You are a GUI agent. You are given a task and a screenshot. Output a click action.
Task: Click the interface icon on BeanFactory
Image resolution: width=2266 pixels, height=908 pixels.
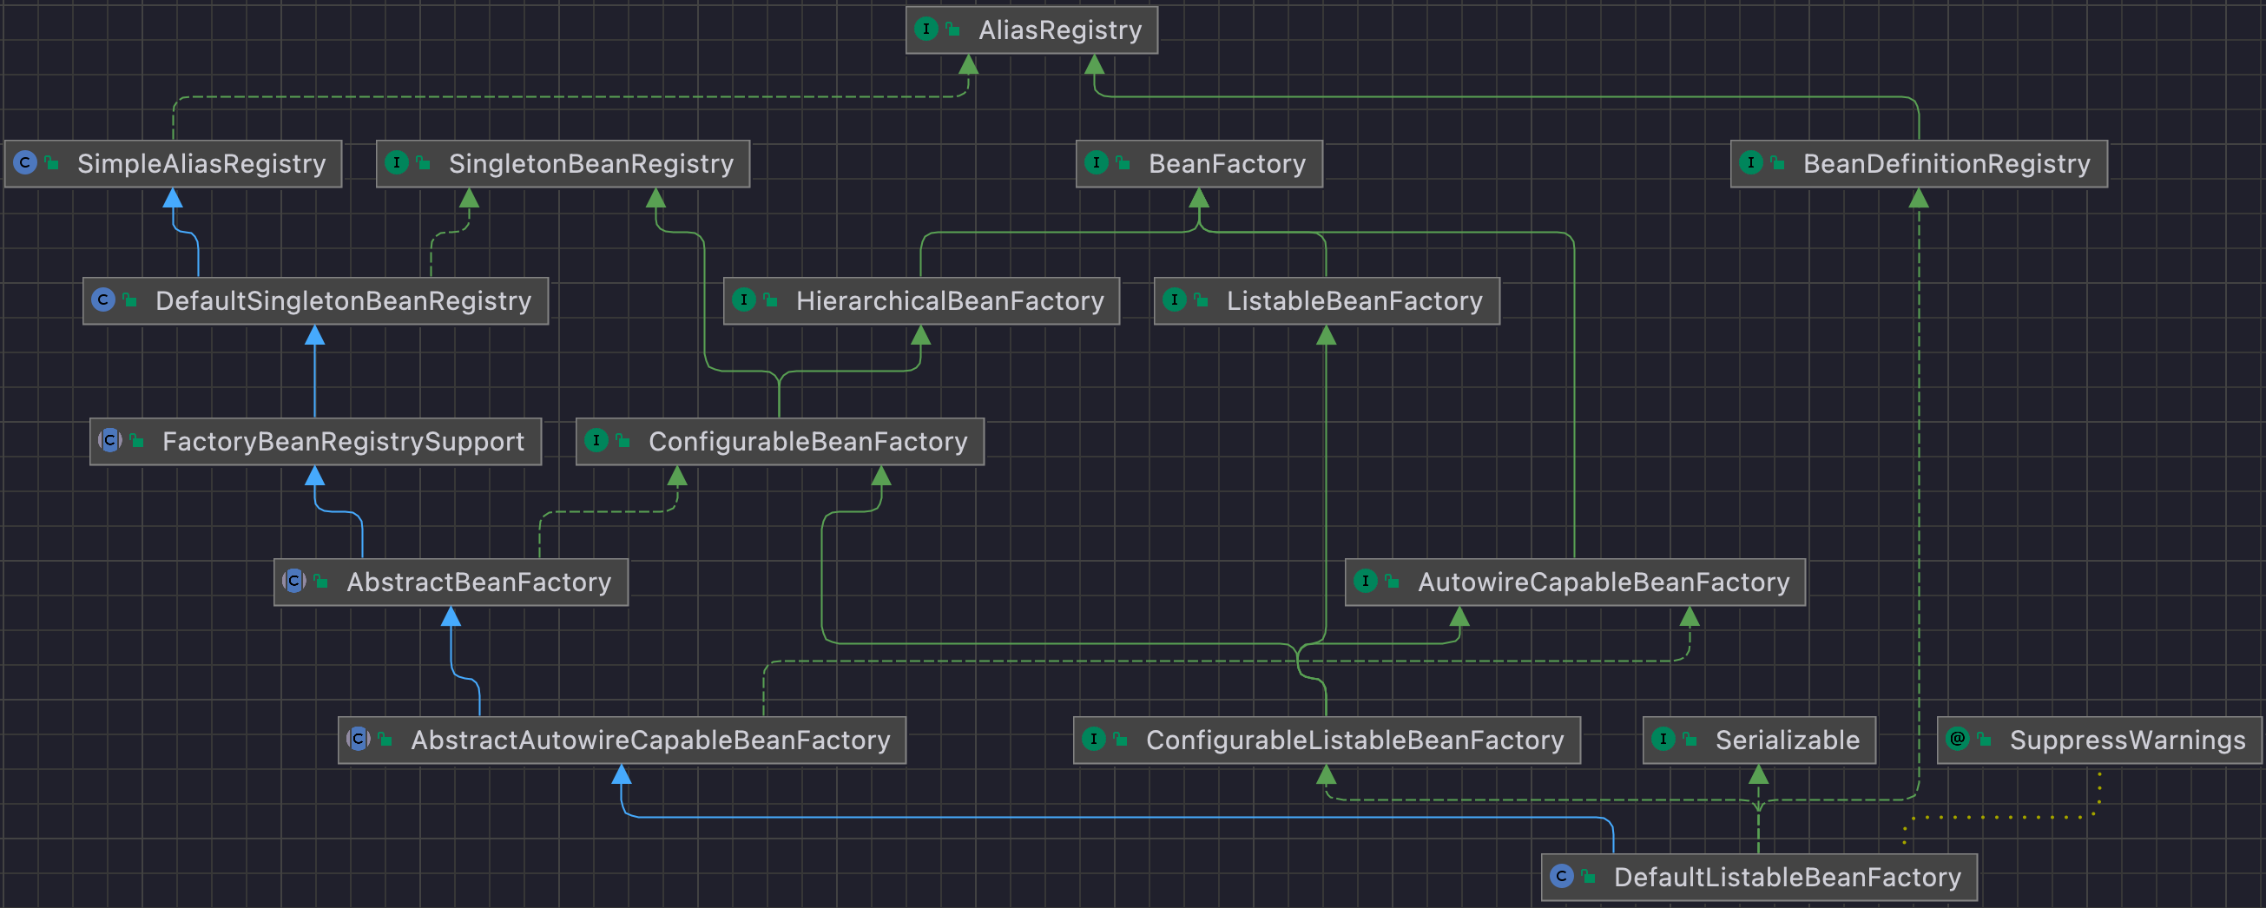[x=1096, y=163]
